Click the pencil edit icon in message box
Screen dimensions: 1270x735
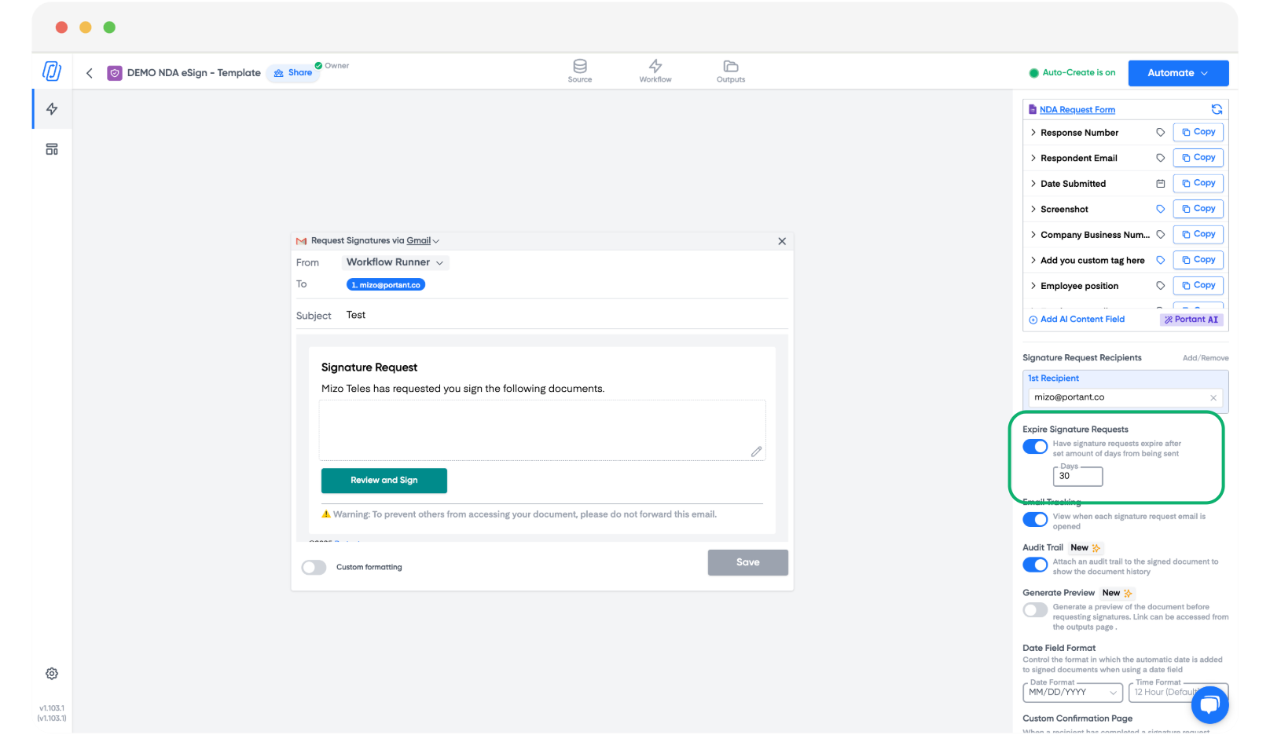(x=756, y=452)
